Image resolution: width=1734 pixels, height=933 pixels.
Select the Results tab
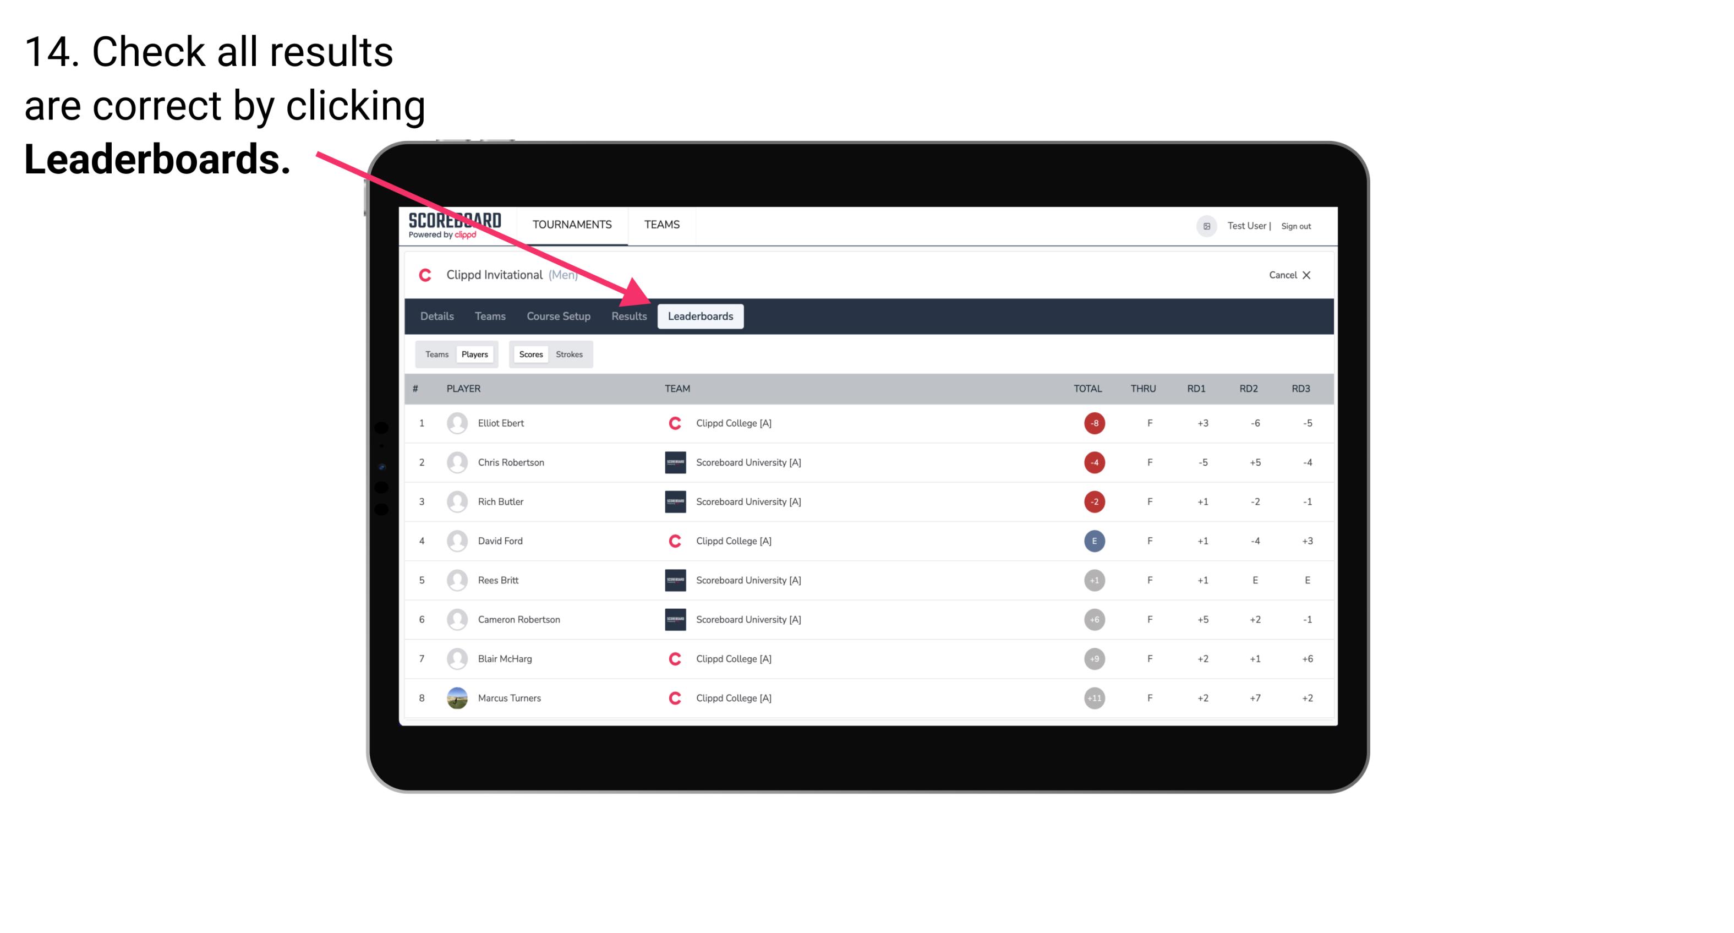628,316
